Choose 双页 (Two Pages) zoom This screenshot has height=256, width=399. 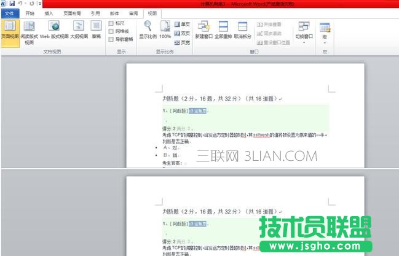(182, 33)
